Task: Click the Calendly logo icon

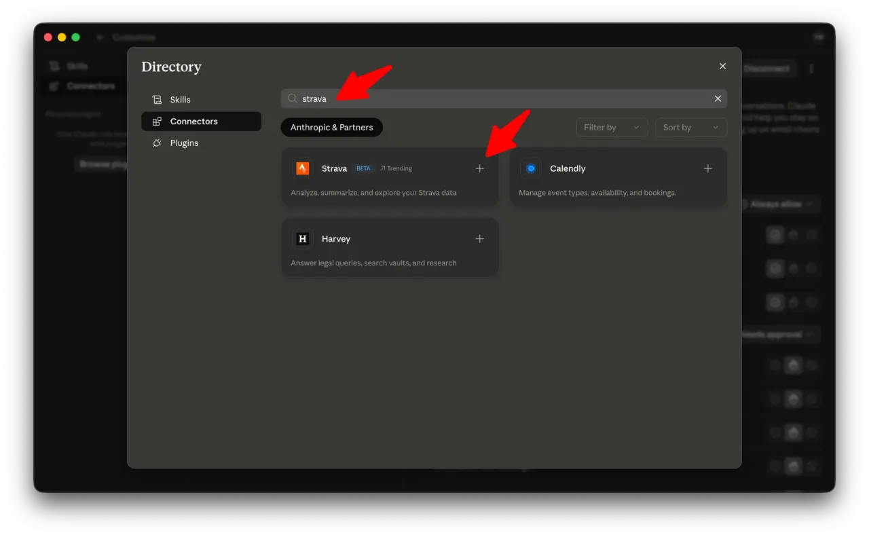Action: click(531, 168)
